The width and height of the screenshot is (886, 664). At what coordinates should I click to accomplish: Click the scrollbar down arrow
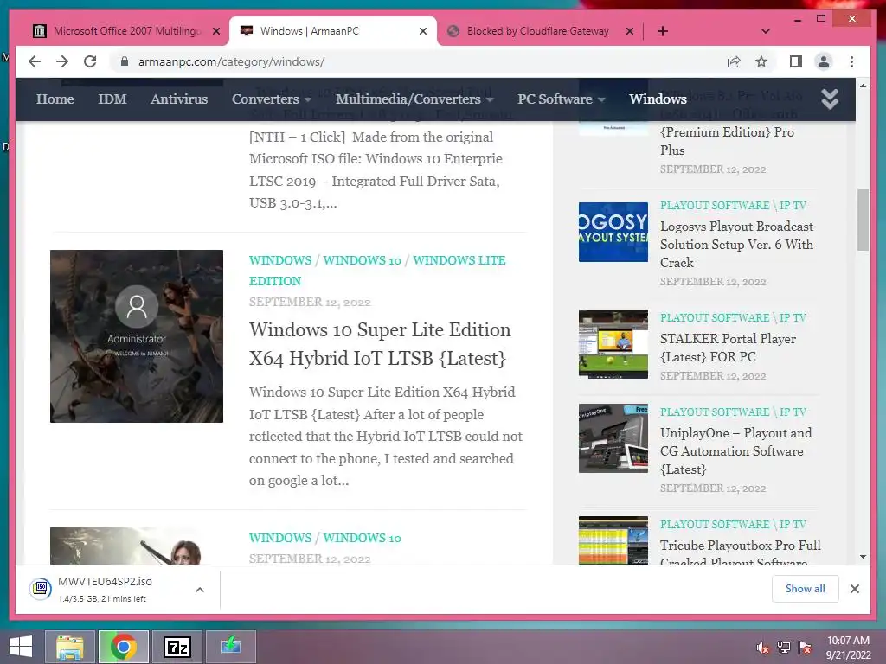(863, 557)
